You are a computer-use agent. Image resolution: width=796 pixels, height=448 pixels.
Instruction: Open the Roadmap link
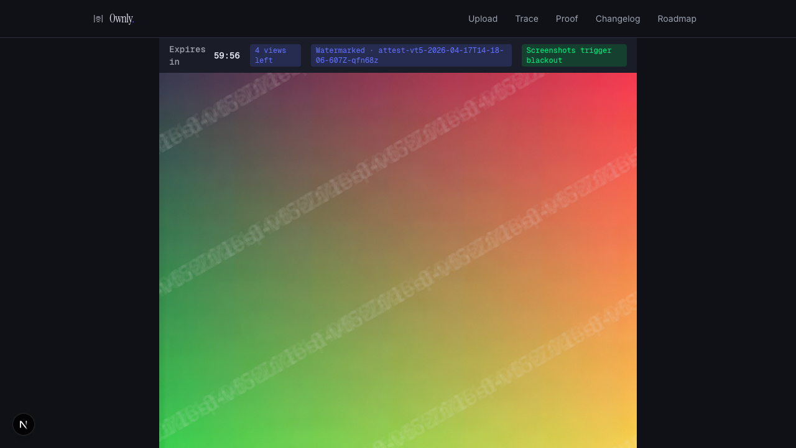pos(677,19)
